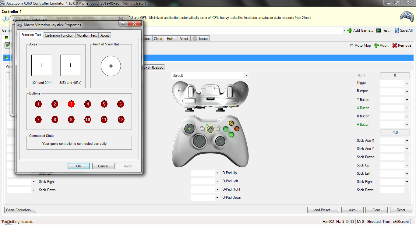Click the 3(Z) and 4(Rz) axes box
The image size is (416, 225).
(x=71, y=65)
